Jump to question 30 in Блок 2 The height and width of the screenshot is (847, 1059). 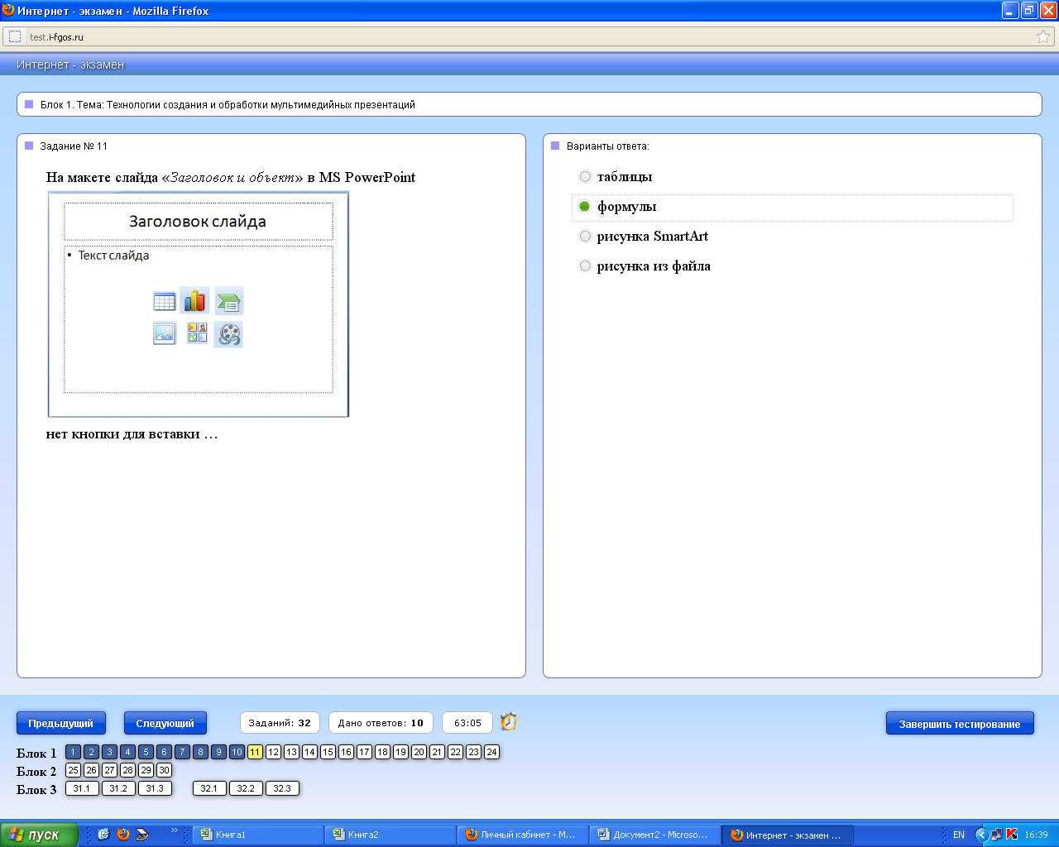click(164, 770)
